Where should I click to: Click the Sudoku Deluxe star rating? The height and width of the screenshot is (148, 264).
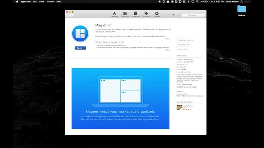(x=186, y=109)
